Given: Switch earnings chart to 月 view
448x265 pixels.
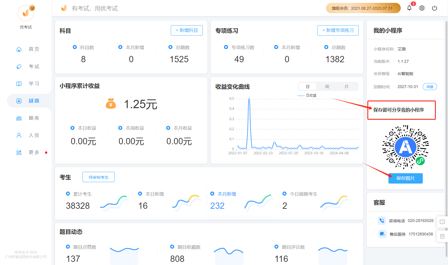Looking at the screenshot, I should coord(347,87).
